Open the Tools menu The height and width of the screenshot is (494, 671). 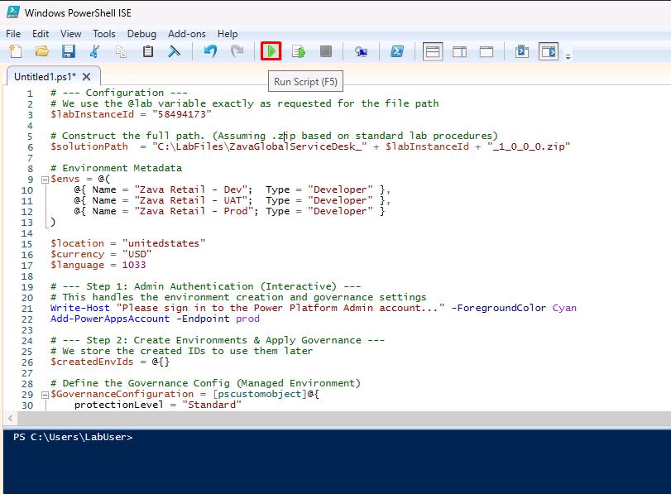[104, 34]
